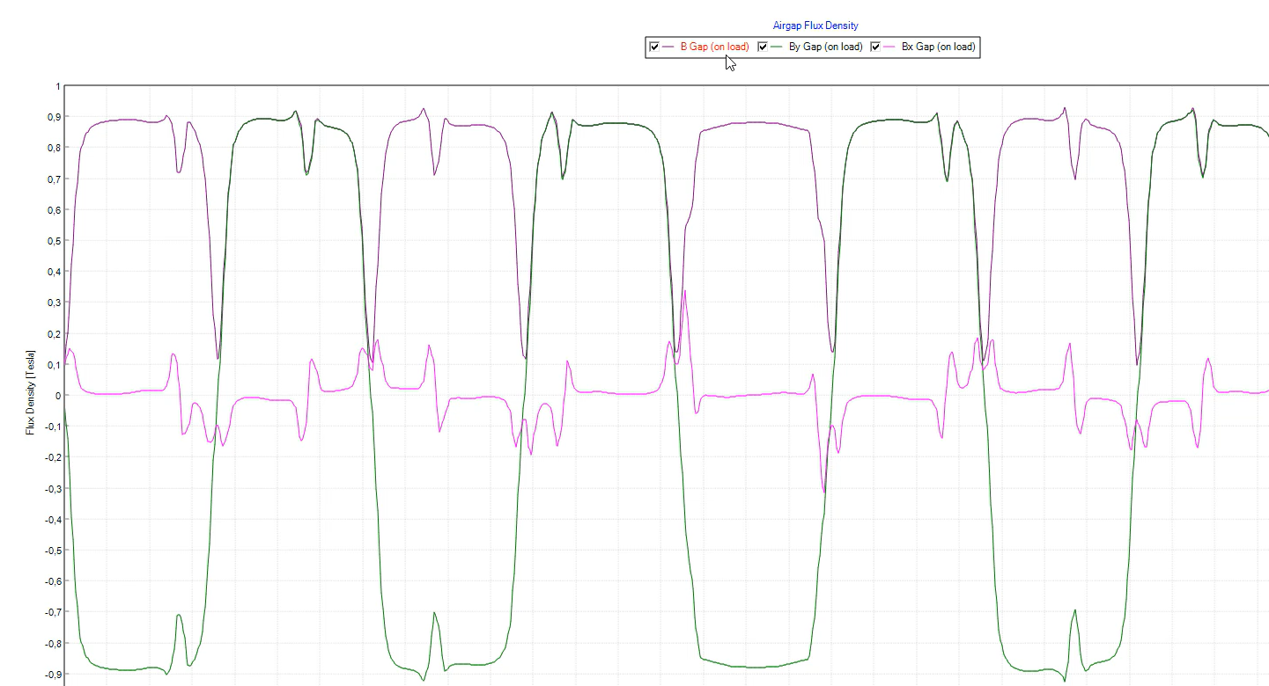The image size is (1269, 686).
Task: Click the purple B Gap legend line
Action: [668, 47]
